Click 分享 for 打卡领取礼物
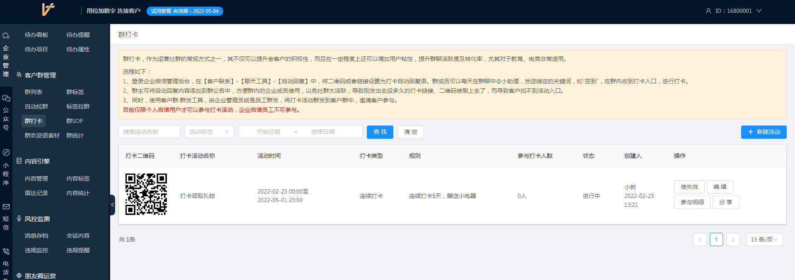Image resolution: width=795 pixels, height=280 pixels. point(726,202)
